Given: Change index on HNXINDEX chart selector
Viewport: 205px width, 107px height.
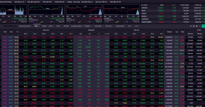Looking at the screenshot, I should [x=107, y=18].
